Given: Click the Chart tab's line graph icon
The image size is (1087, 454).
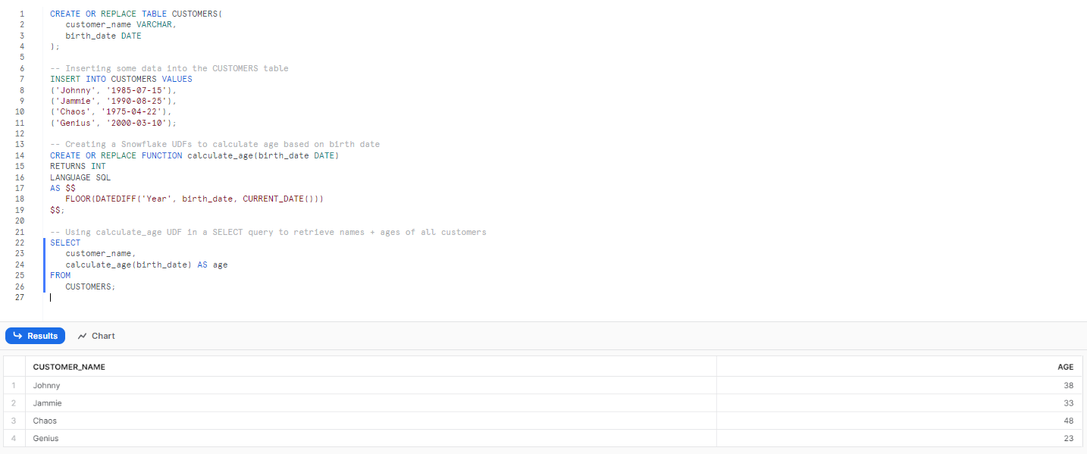Looking at the screenshot, I should [83, 336].
